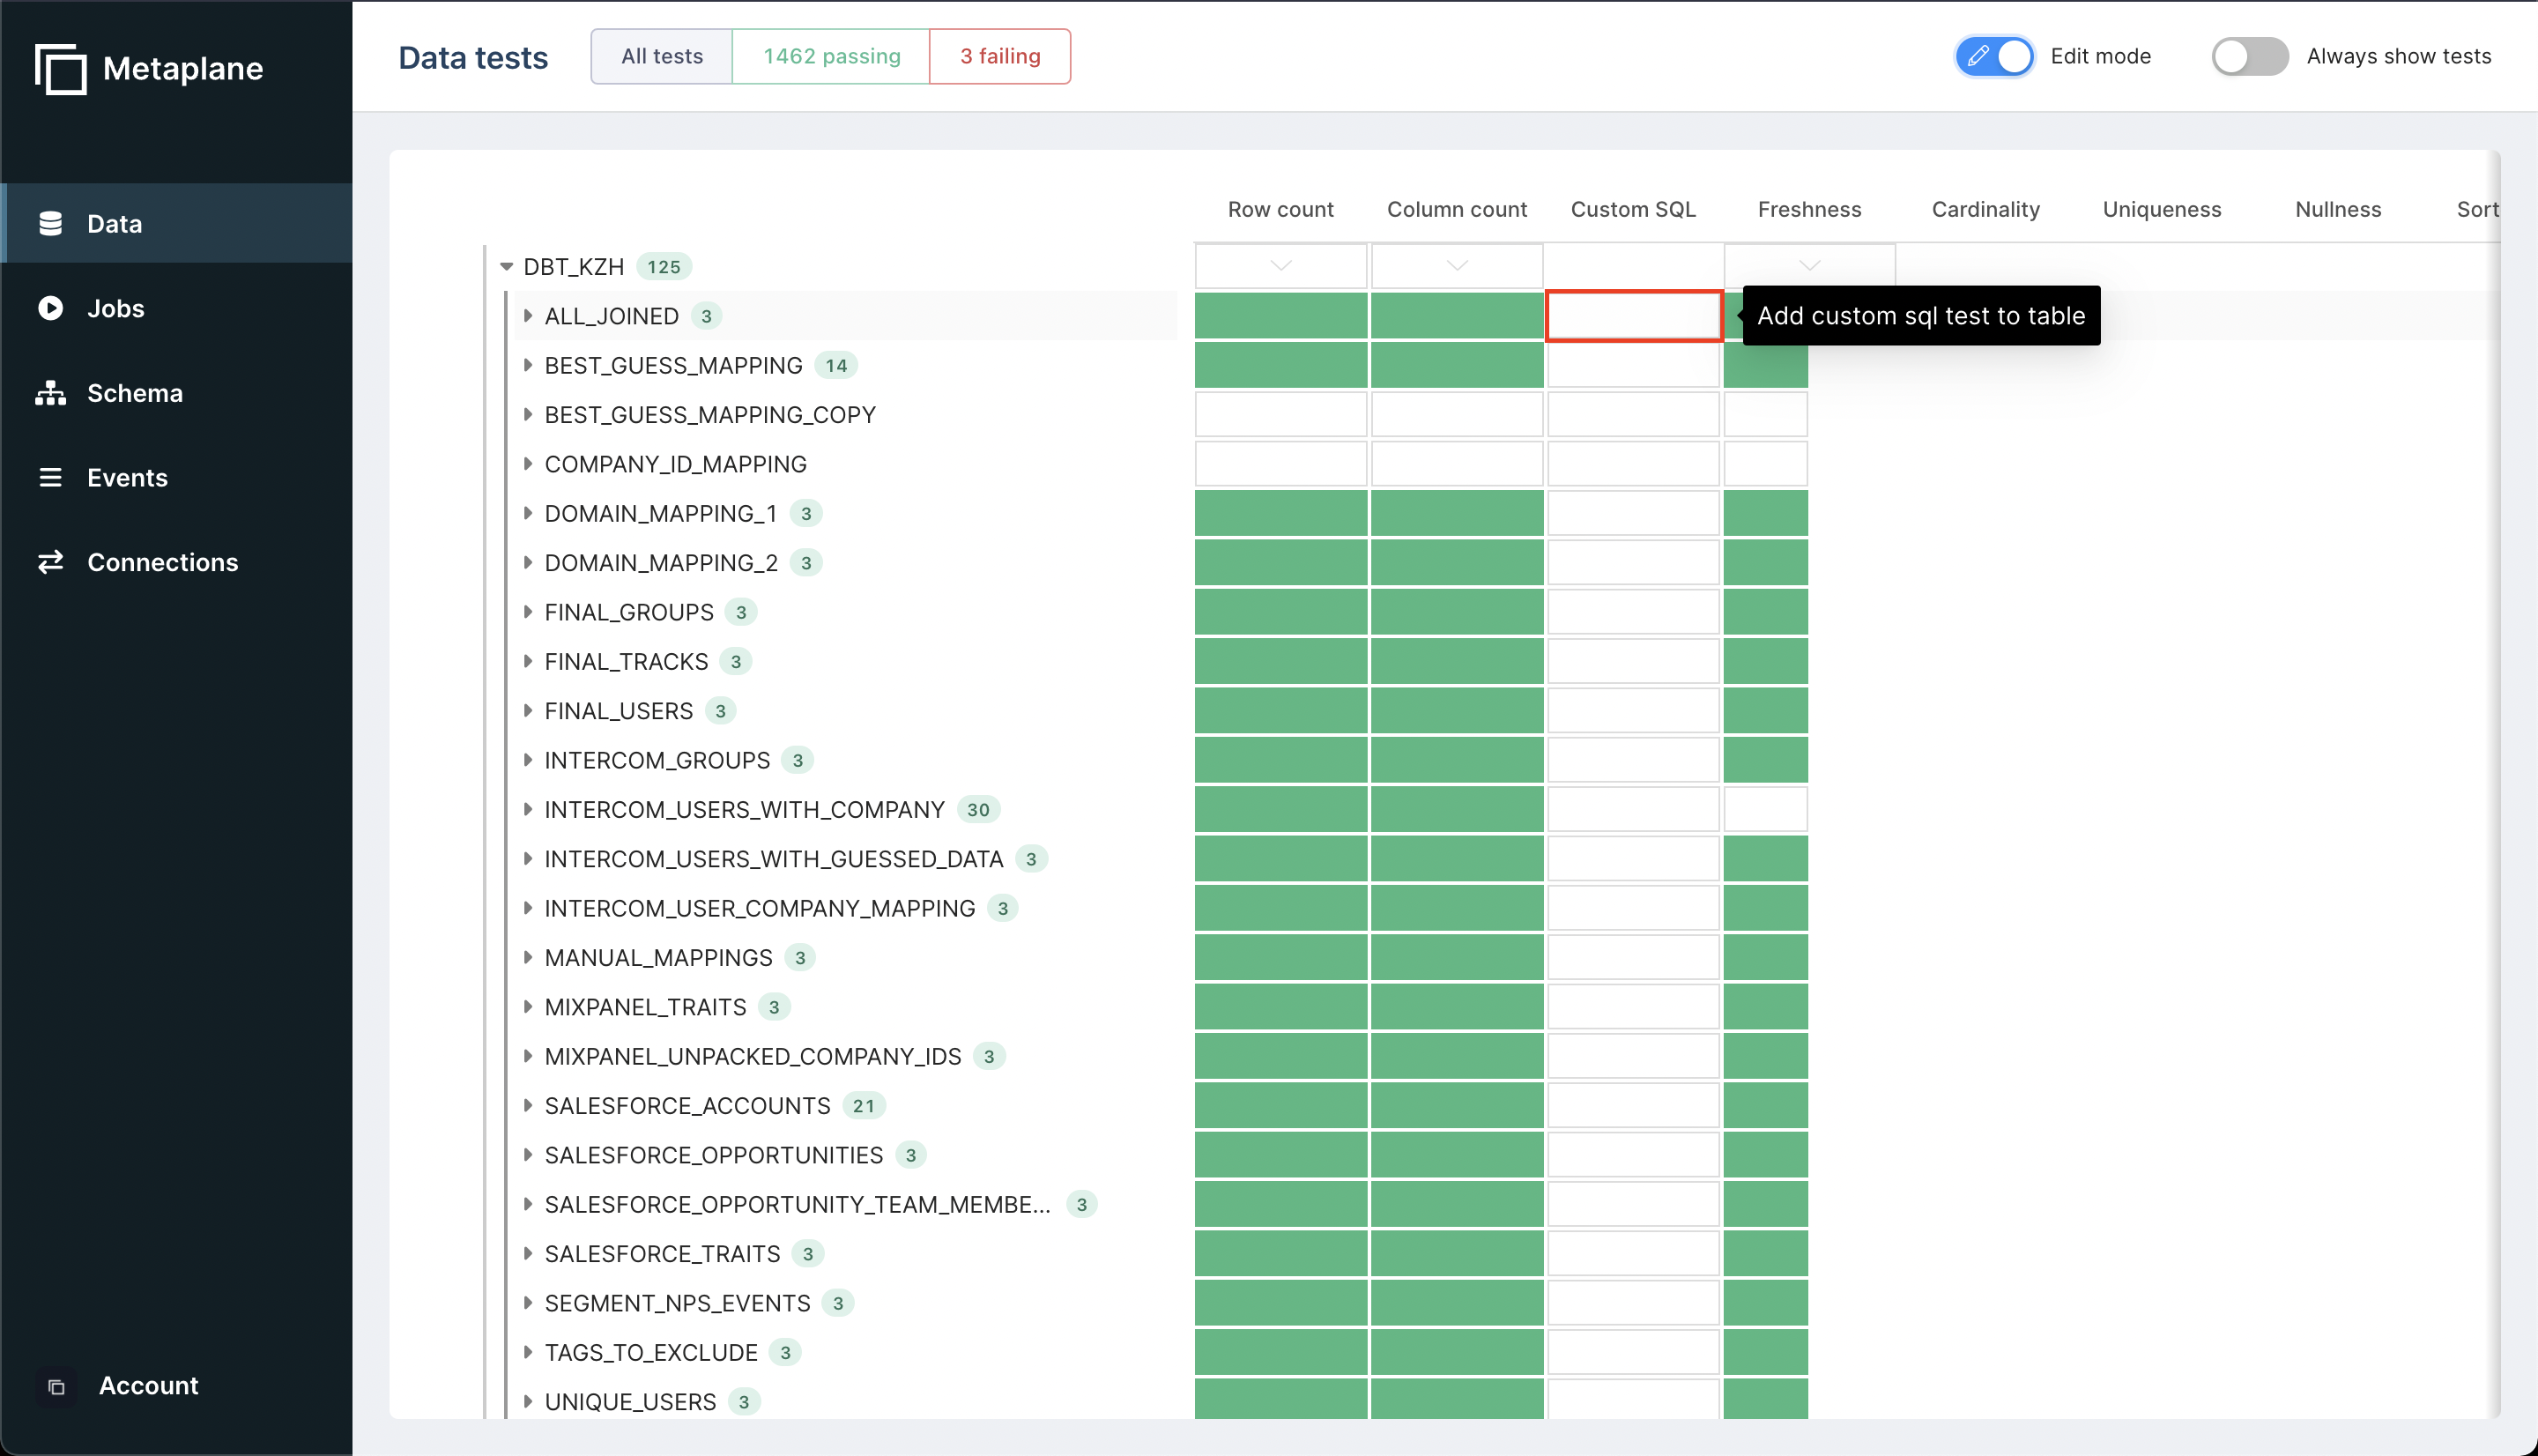The height and width of the screenshot is (1456, 2538).
Task: Open the Connections arrows icon
Action: (50, 562)
